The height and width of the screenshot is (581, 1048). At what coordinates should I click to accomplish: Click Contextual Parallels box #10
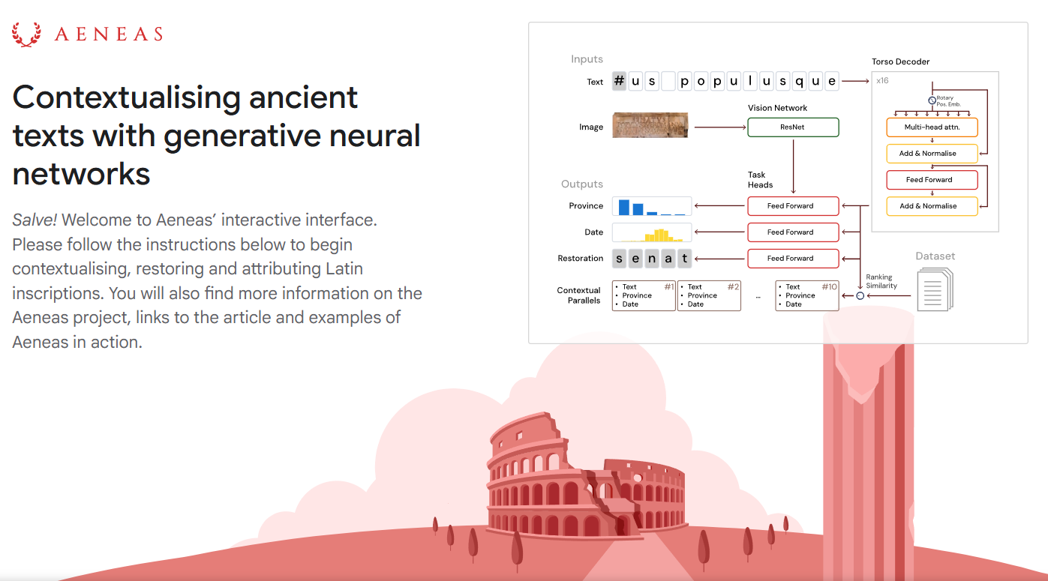pos(807,296)
